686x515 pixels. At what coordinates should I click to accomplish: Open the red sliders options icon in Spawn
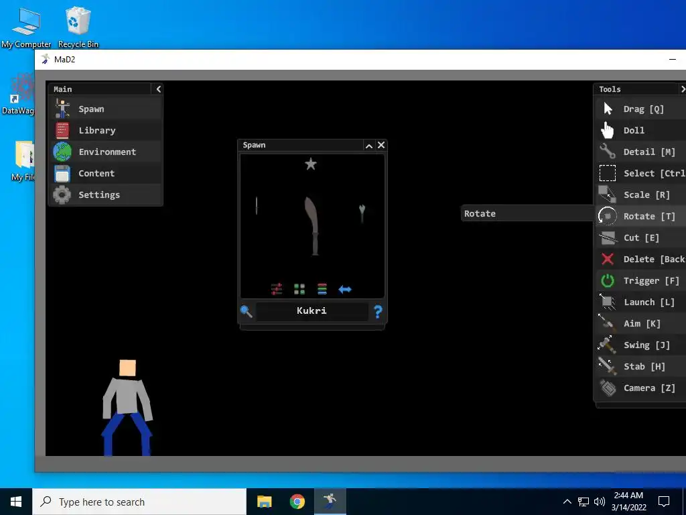277,289
